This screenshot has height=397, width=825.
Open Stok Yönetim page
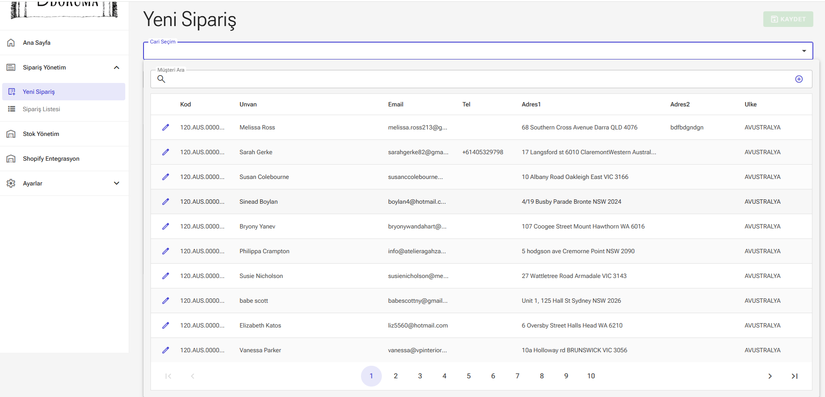point(41,134)
